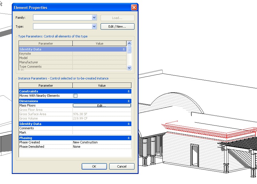Image resolution: width=257 pixels, height=184 pixels.
Task: Confirm with the OK button
Action: (94, 166)
